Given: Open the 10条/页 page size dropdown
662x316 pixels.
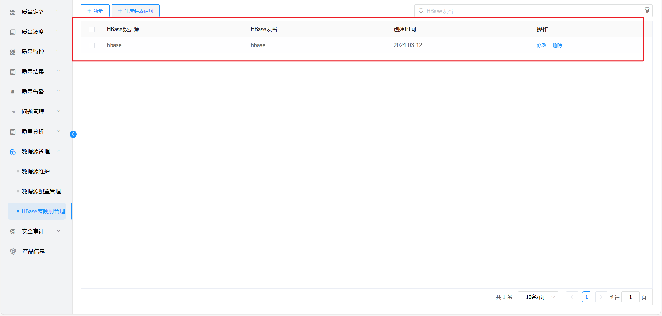Looking at the screenshot, I should (x=538, y=297).
